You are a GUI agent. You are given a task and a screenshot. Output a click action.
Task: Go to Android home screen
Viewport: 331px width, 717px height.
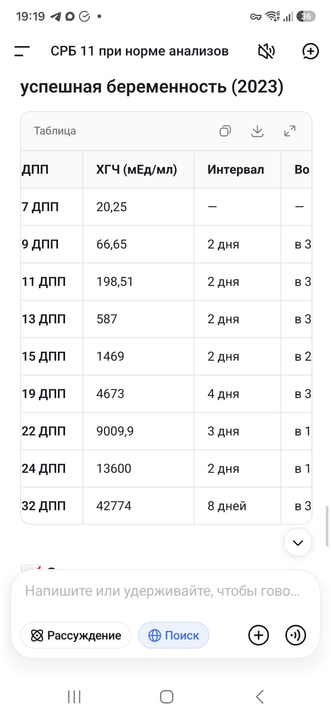point(167,696)
